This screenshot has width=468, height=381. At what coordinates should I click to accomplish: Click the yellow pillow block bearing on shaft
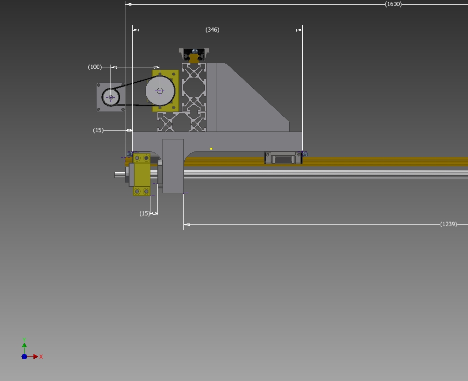pyautogui.click(x=142, y=175)
